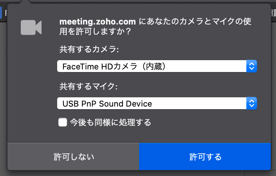Viewport: 276px width, 176px height.
Task: Select the 共有するカメラ label
Action: pyautogui.click(x=89, y=49)
